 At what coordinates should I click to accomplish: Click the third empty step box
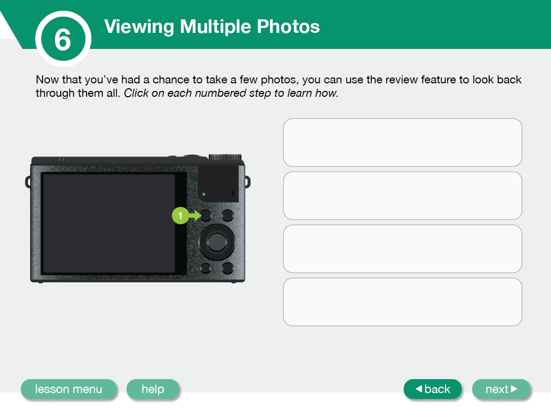(402, 249)
